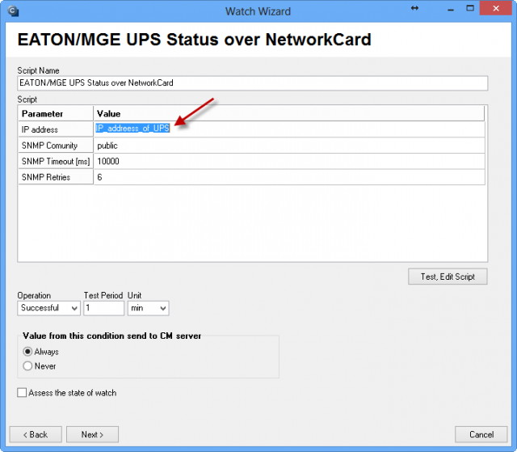This screenshot has width=517, height=452.
Task: Click the 'IP address' parameter cell
Action: tap(56, 129)
